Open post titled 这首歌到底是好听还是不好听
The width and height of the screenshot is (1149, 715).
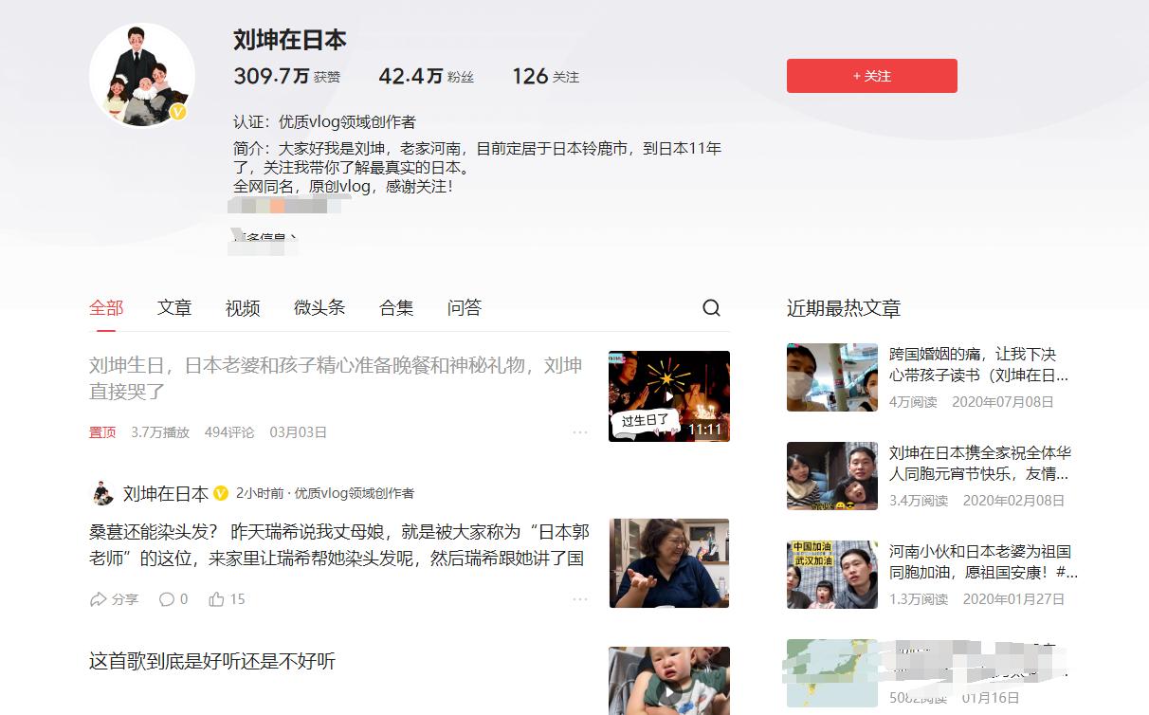click(212, 661)
